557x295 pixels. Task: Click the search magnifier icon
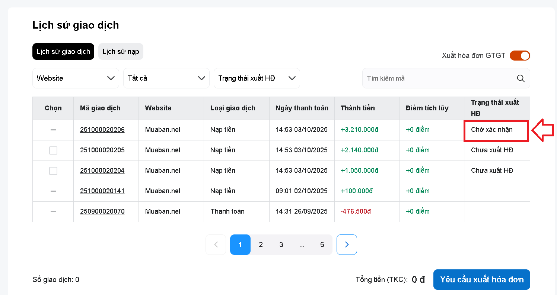pyautogui.click(x=521, y=78)
